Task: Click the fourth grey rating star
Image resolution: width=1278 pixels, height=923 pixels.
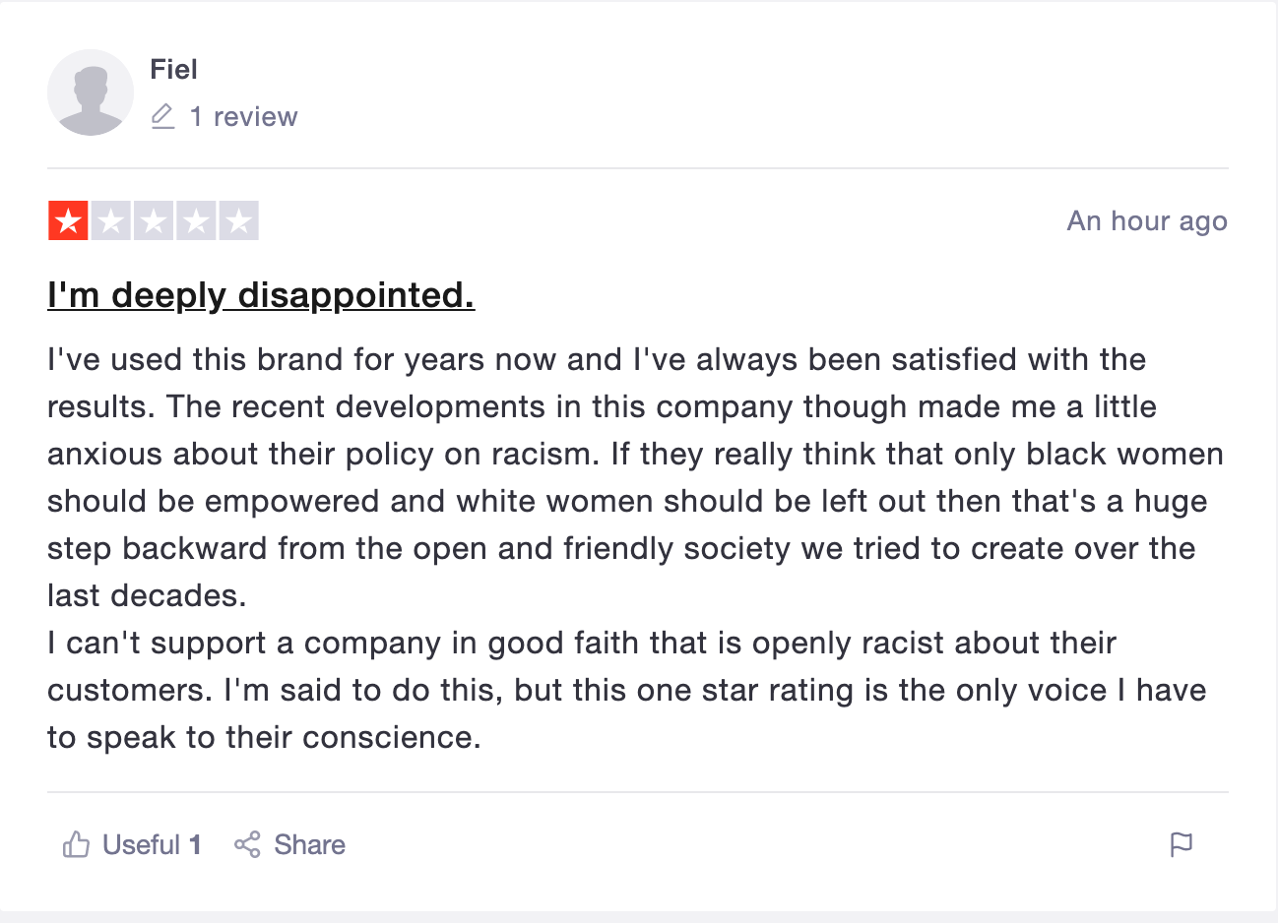Action: point(196,220)
